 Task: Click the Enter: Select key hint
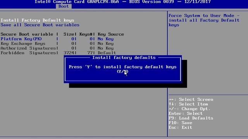(186, 114)
